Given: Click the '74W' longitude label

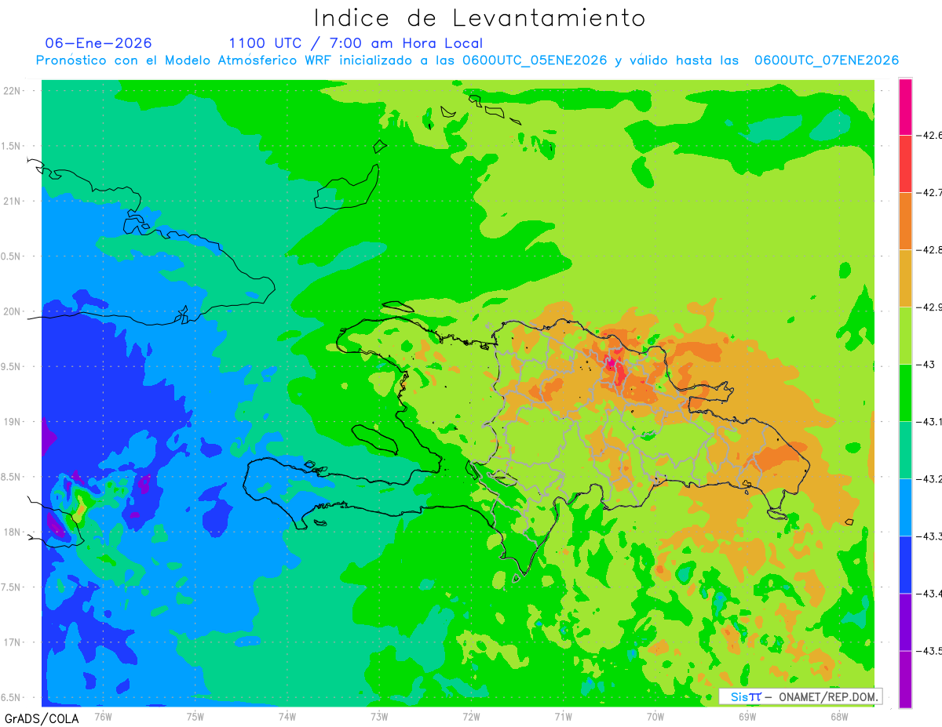Looking at the screenshot, I should click(x=287, y=715).
